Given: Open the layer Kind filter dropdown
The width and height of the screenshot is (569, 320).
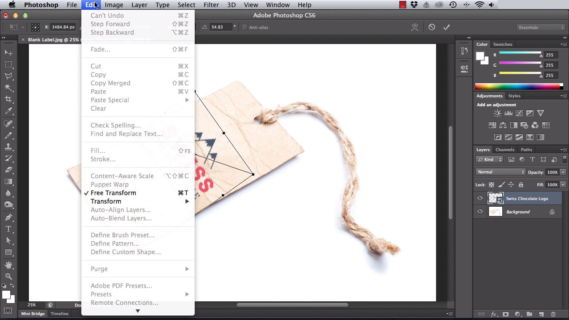Looking at the screenshot, I should click(x=489, y=160).
